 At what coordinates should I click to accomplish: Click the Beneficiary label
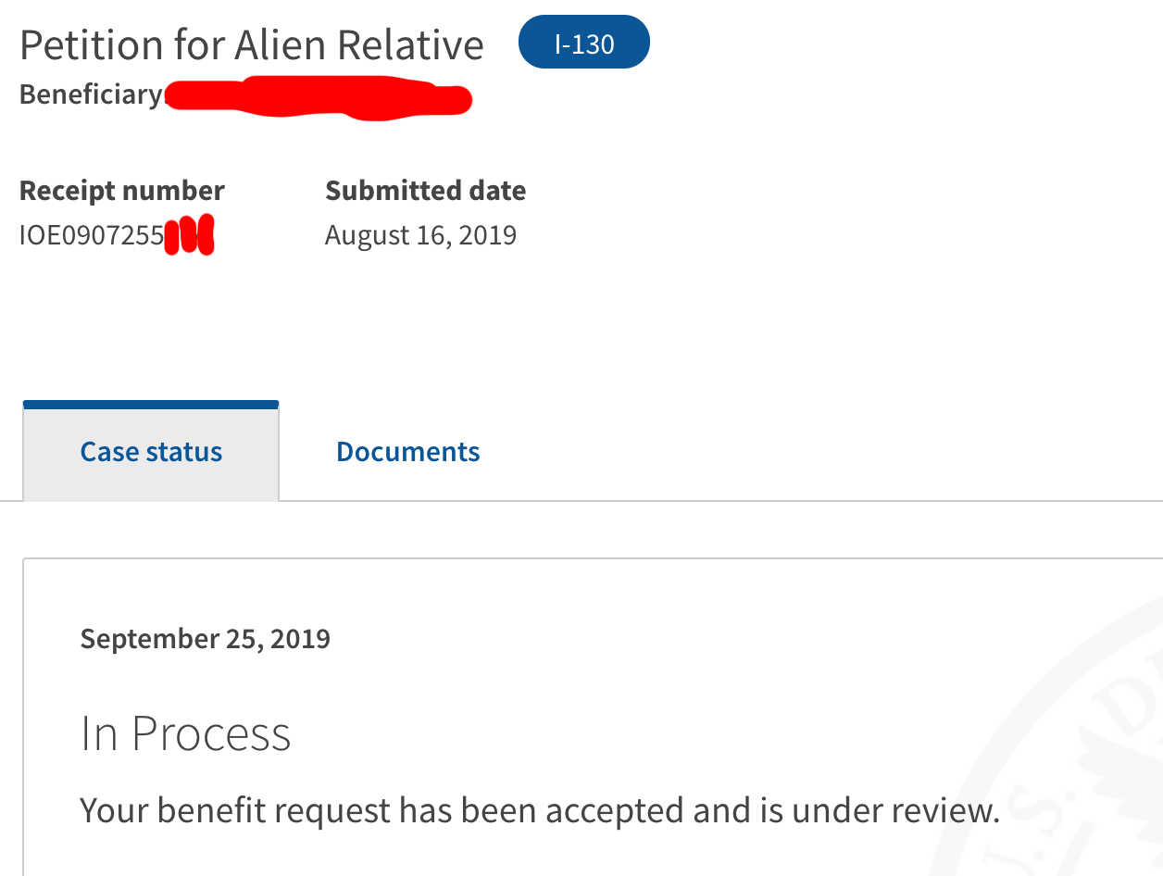(91, 94)
